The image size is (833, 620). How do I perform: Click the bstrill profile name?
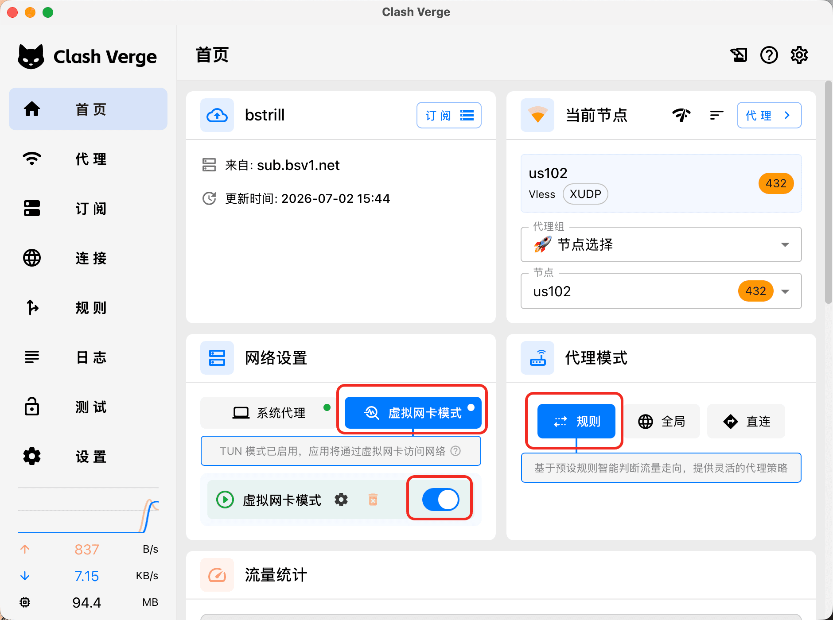pos(265,115)
